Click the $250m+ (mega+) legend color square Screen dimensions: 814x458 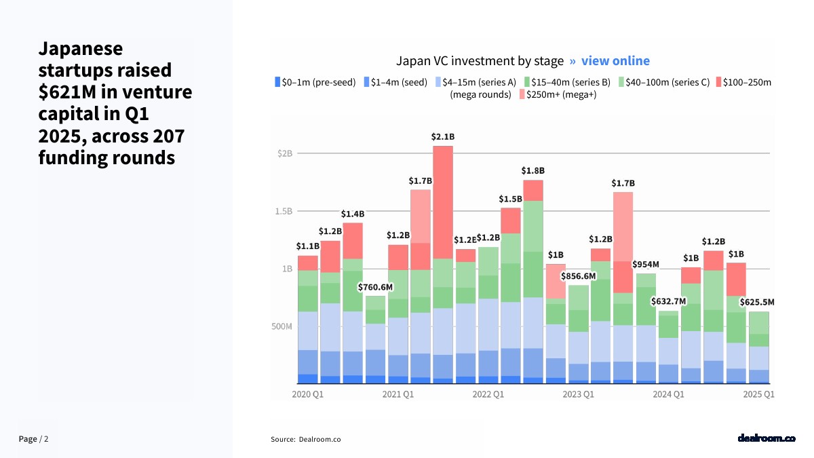pos(522,94)
